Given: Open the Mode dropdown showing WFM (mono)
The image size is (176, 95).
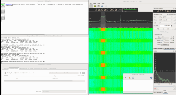Looking at the screenshot, I should coord(166,20).
